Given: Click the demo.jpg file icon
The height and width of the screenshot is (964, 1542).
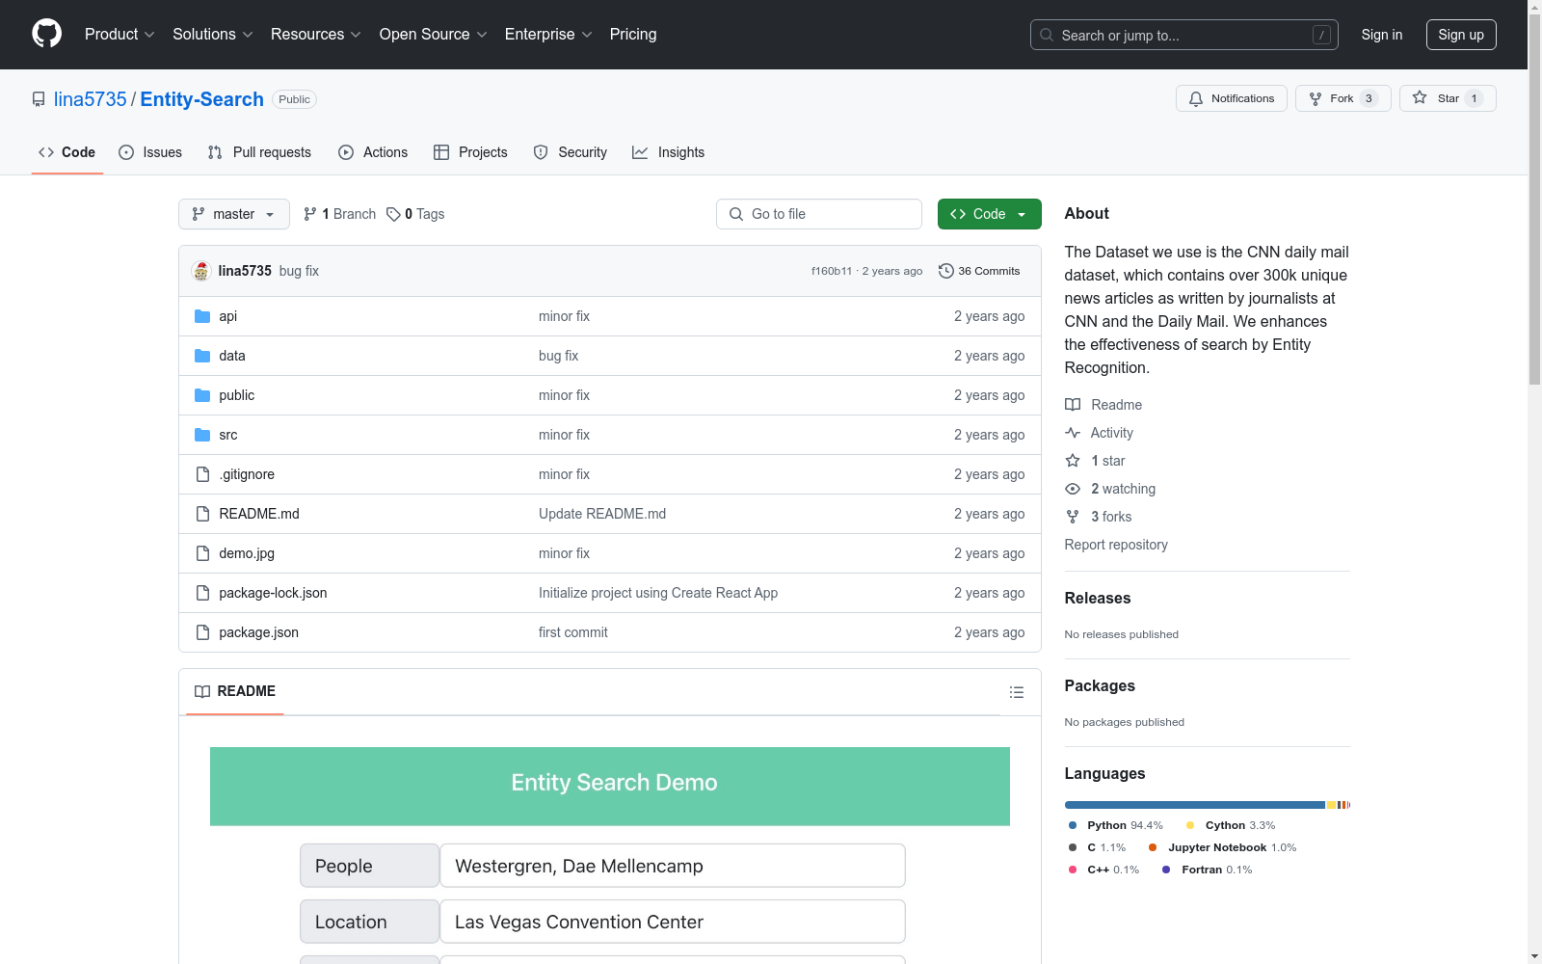Looking at the screenshot, I should pyautogui.click(x=202, y=553).
